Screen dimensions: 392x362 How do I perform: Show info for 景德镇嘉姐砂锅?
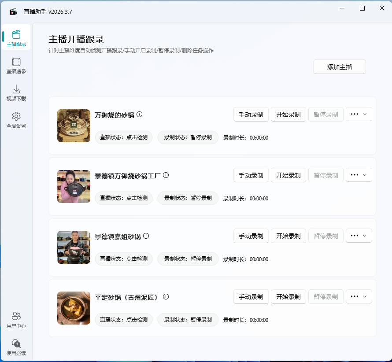pos(146,236)
